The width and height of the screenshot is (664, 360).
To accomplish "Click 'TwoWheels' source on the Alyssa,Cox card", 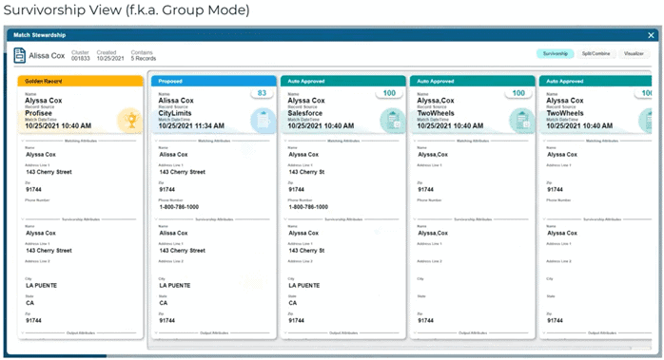I will (x=436, y=113).
